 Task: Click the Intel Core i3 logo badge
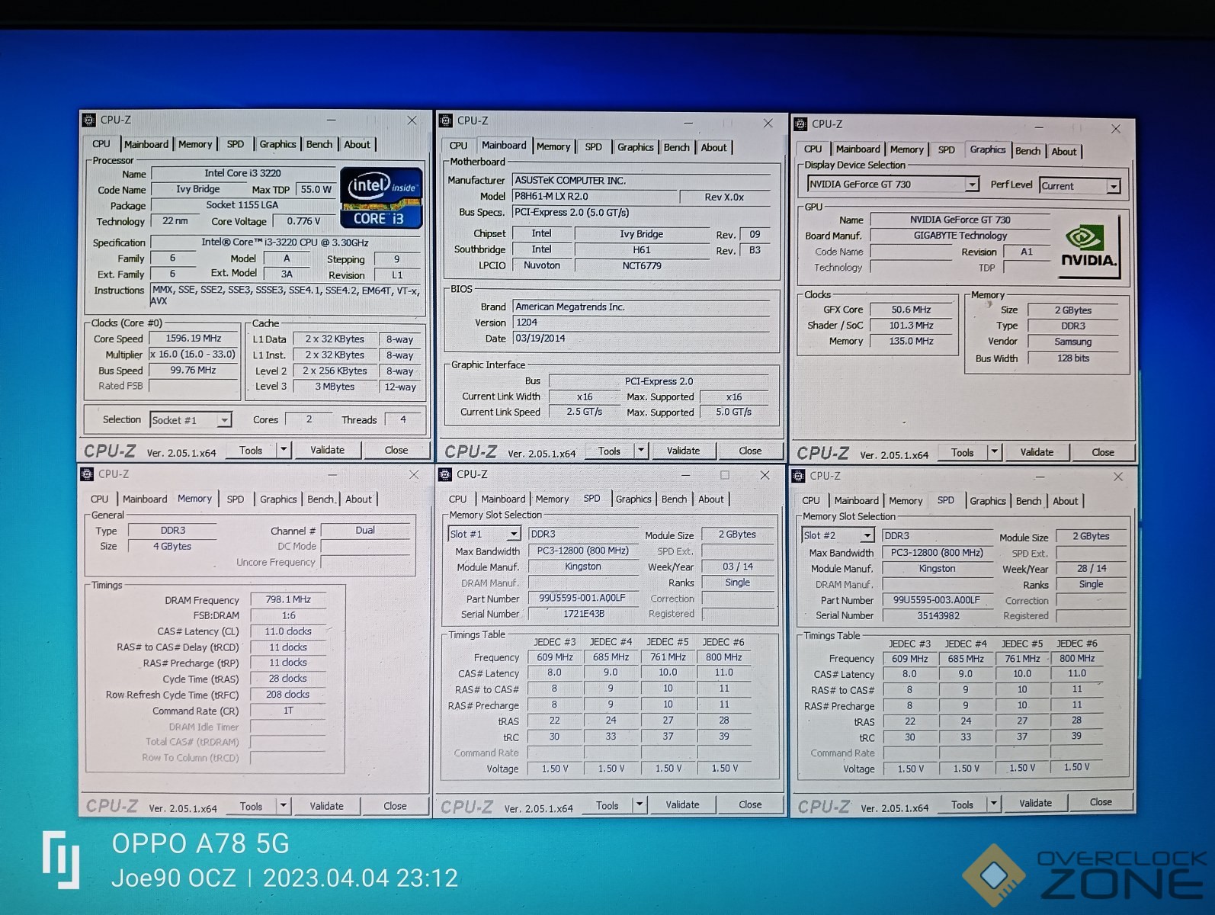[381, 197]
